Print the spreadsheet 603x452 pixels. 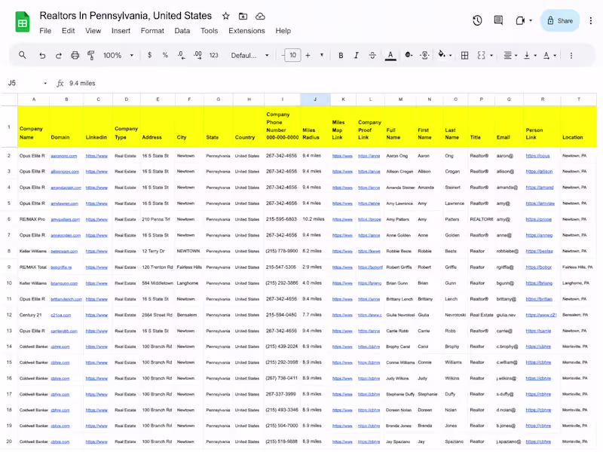[75, 55]
